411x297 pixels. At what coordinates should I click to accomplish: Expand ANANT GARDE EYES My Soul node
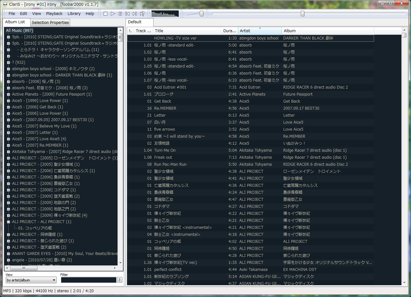click(x=9, y=254)
